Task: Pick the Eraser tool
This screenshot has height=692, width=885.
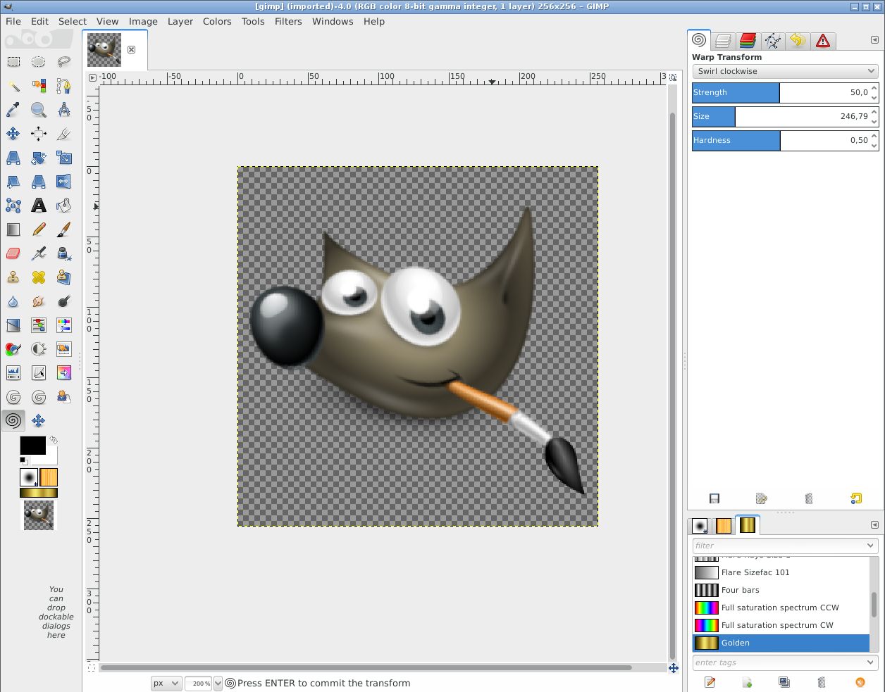Action: [x=13, y=253]
